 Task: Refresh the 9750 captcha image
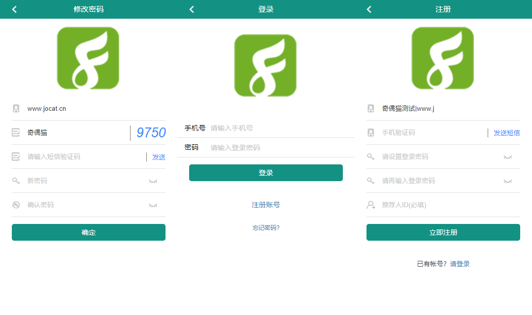tap(151, 132)
